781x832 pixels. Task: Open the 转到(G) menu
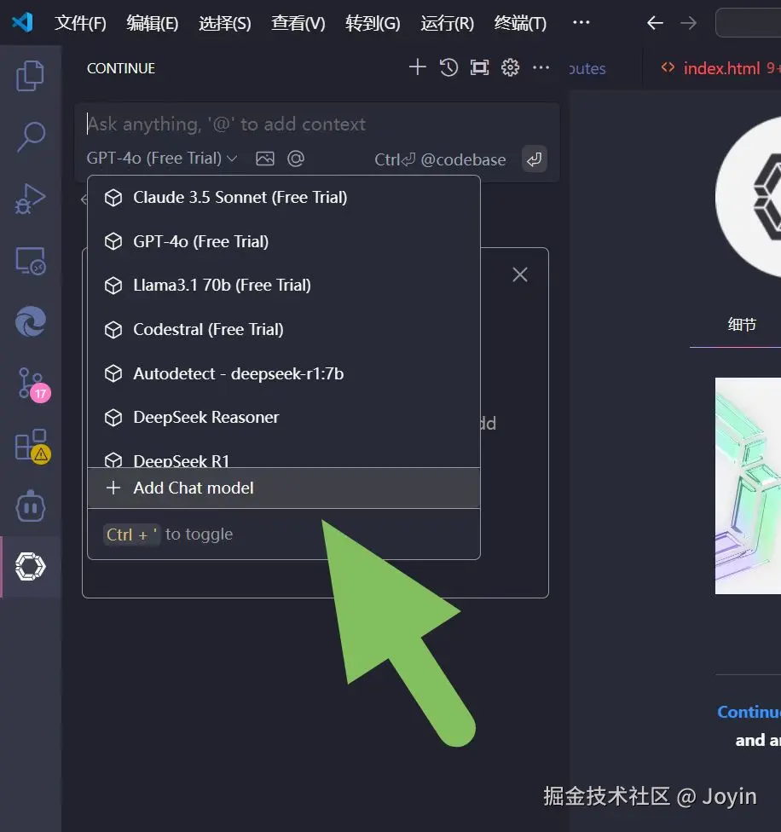(373, 23)
